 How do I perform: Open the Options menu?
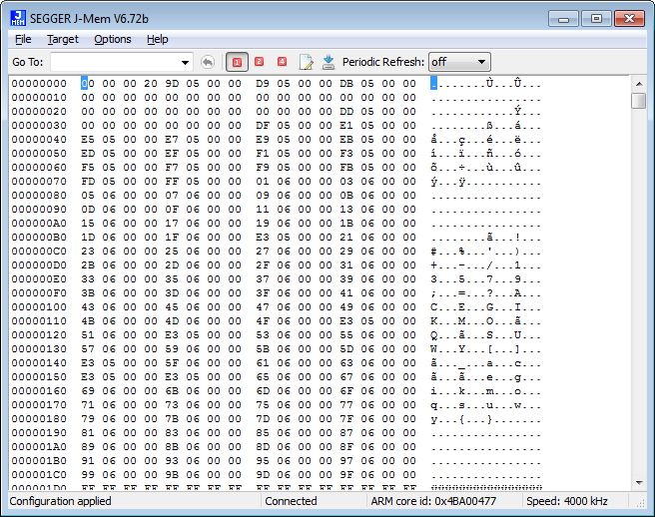[x=113, y=39]
